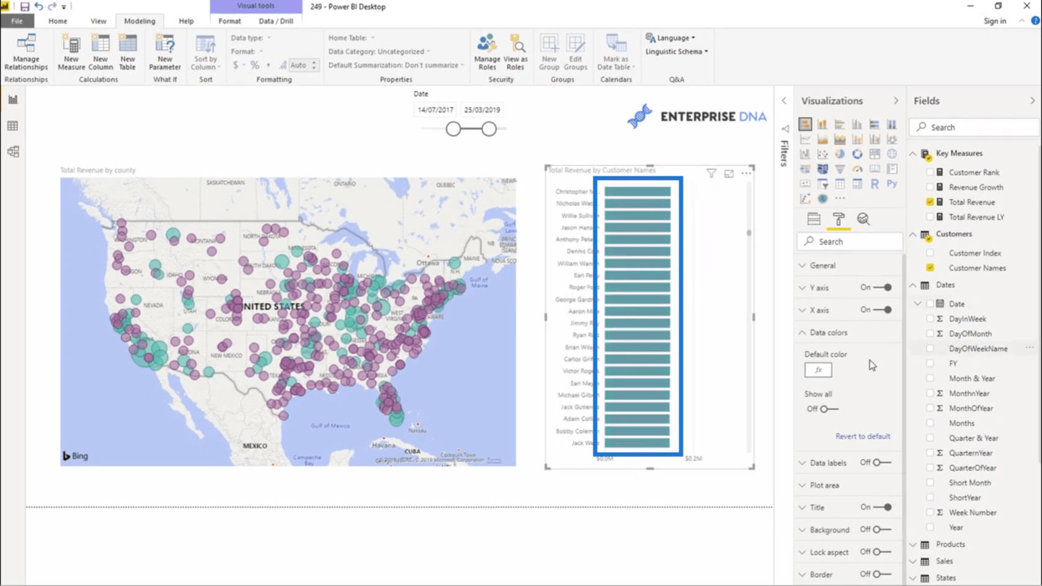The height and width of the screenshot is (586, 1042).
Task: Collapse the Fields pane
Action: click(x=1032, y=101)
